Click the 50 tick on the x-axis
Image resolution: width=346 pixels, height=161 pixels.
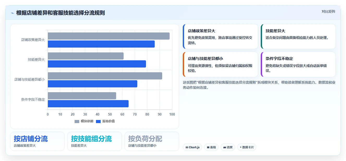110,114
